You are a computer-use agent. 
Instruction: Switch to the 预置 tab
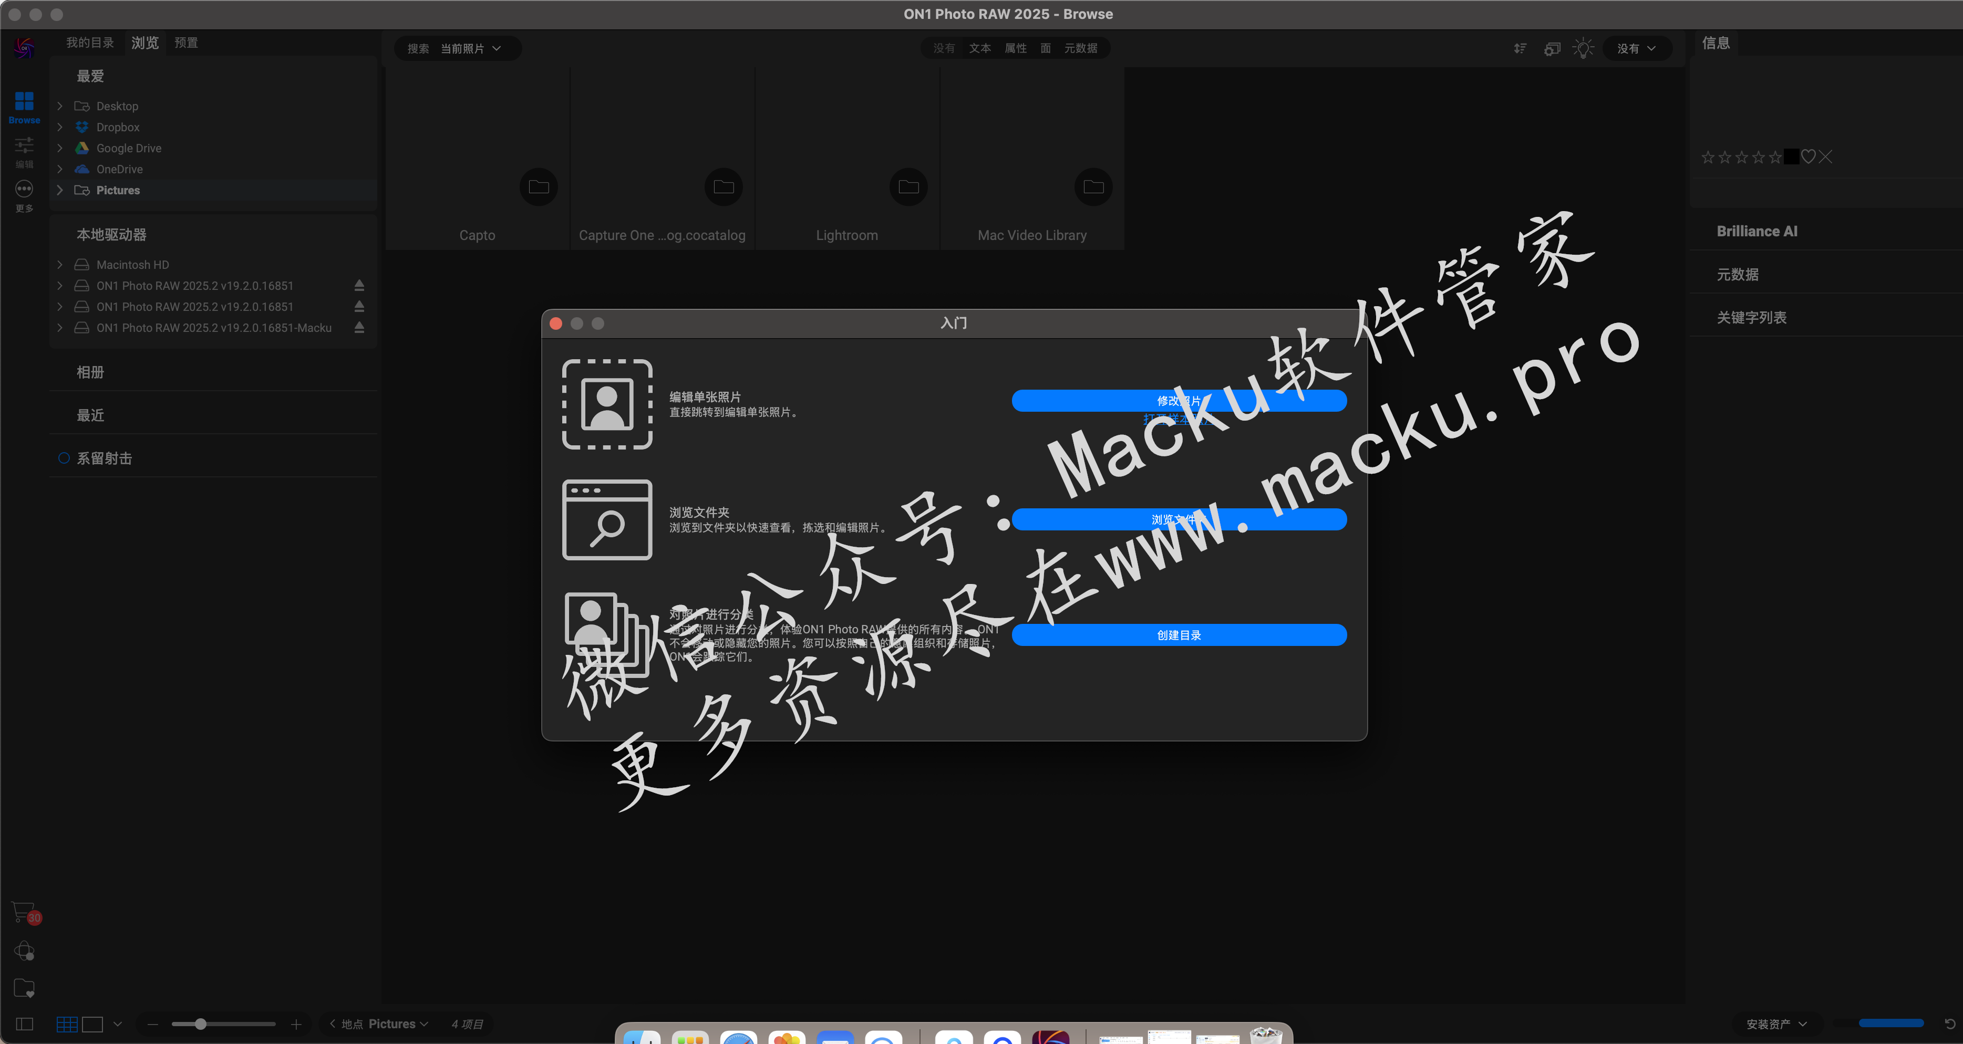(186, 43)
